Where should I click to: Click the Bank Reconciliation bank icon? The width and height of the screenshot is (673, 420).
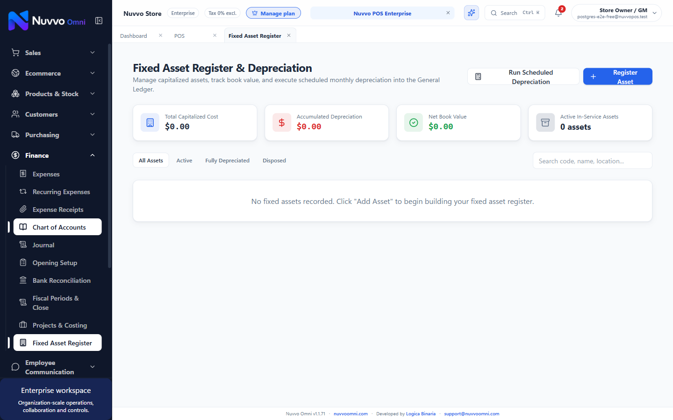tap(23, 280)
